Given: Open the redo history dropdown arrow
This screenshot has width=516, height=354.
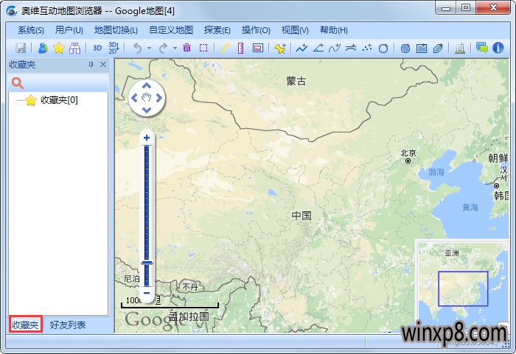Looking at the screenshot, I should click(175, 49).
